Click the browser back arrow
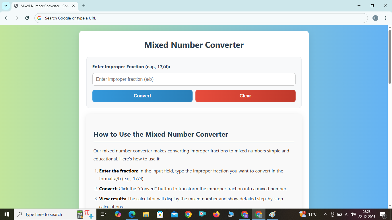Screen dimensions: 392x220 pos(6,18)
